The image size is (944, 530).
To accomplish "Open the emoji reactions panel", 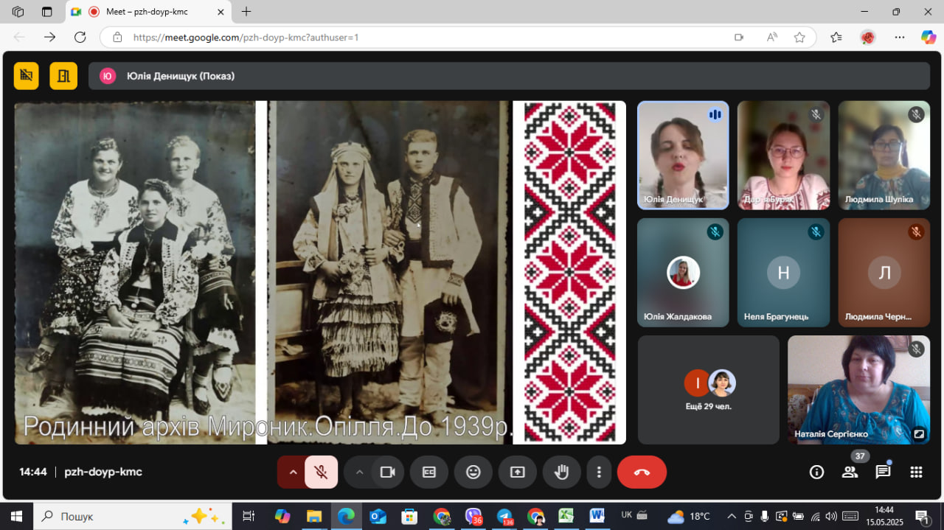I will pos(473,473).
